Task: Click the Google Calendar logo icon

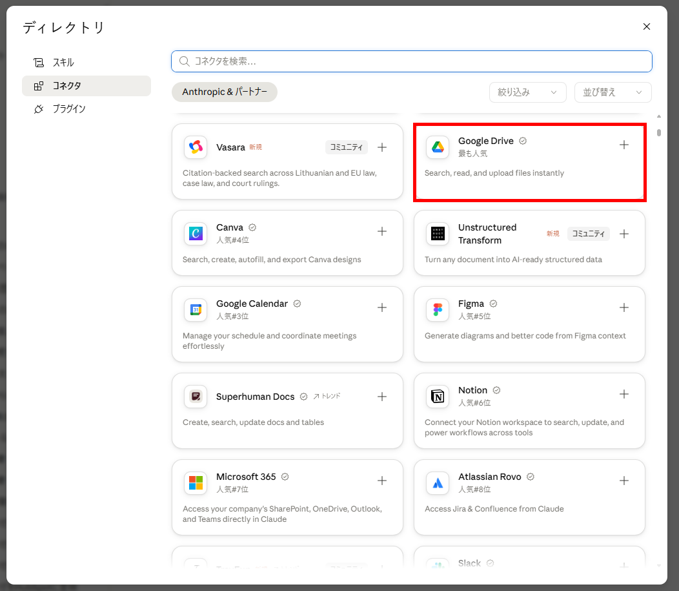Action: 196,310
